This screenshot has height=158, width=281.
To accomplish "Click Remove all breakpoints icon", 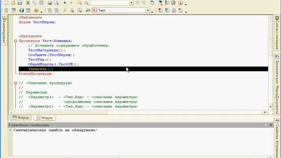I will (x=180, y=11).
